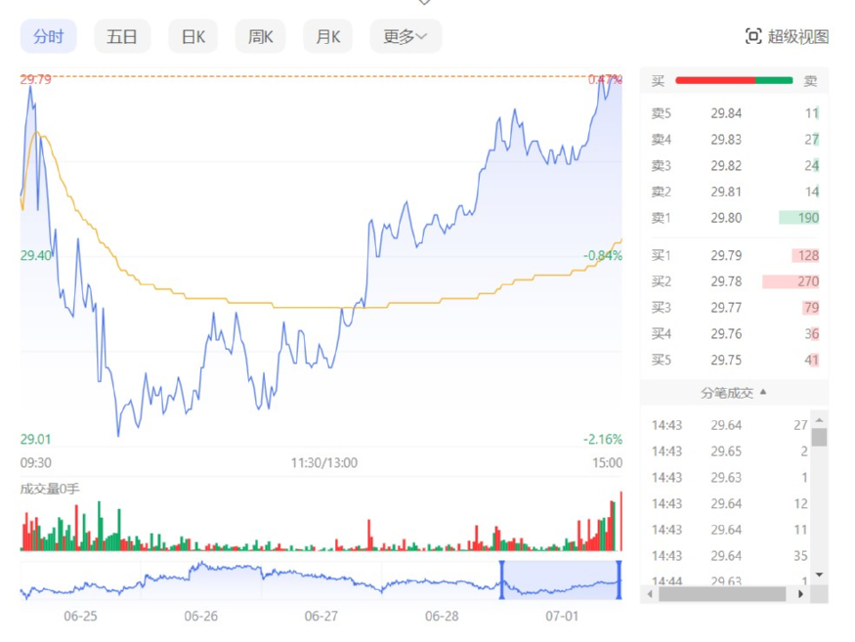Click the 06-28 date on mini timeline
The width and height of the screenshot is (855, 642).
tap(442, 617)
